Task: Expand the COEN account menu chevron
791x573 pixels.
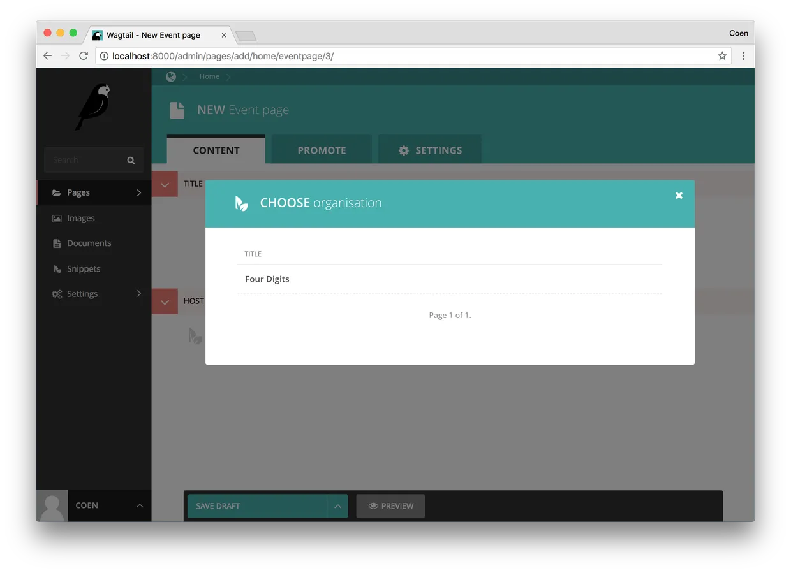Action: tap(140, 505)
